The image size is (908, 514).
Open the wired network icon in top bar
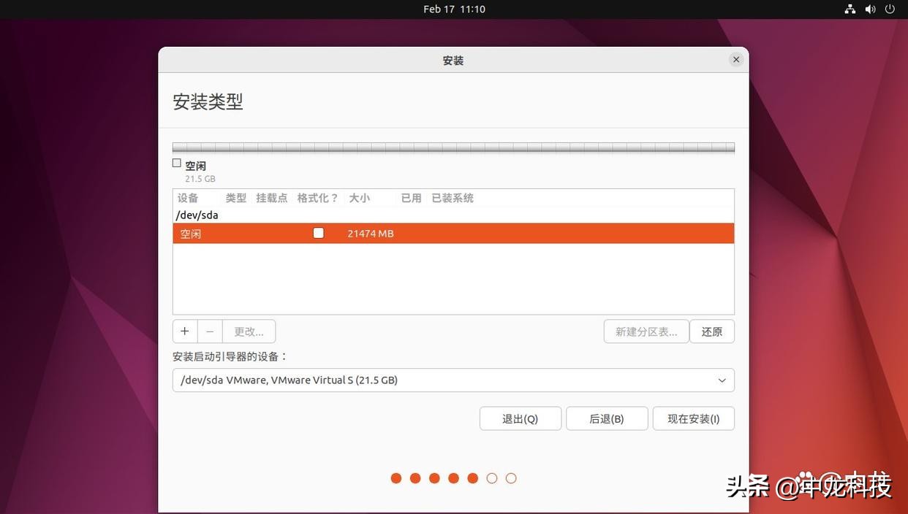pyautogui.click(x=849, y=8)
